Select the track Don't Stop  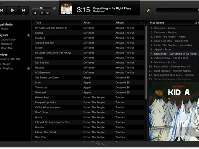click(x=41, y=112)
